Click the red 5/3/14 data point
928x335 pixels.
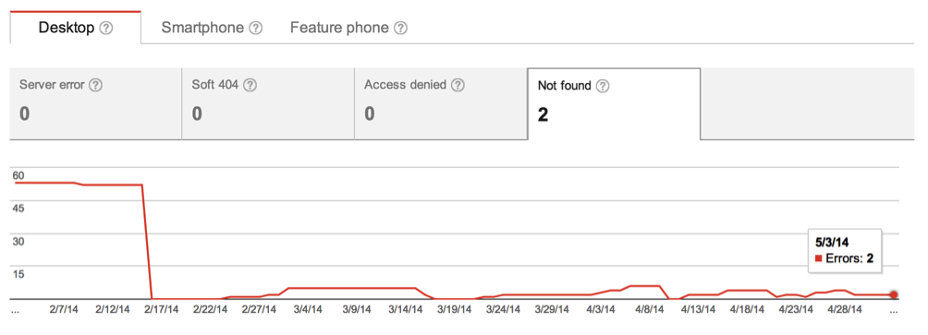point(894,294)
